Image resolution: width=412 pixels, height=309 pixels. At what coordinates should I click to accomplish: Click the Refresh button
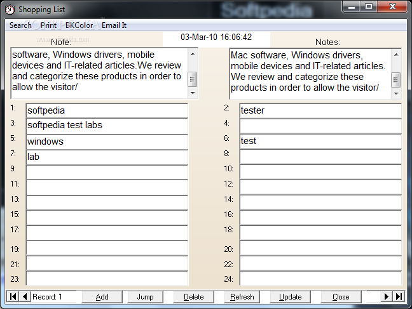pos(242,297)
